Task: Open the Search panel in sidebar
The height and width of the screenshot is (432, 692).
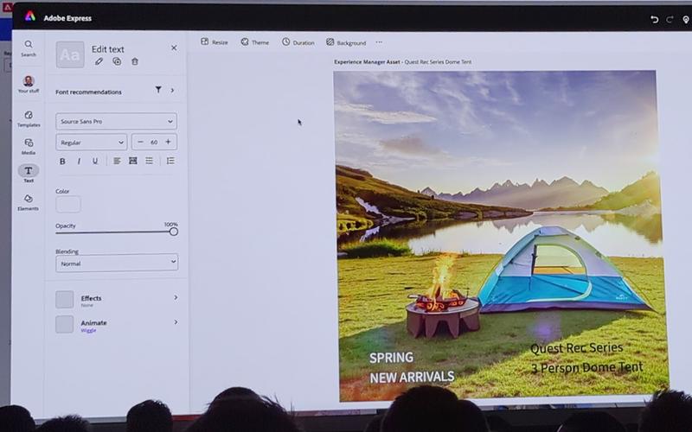Action: 29,48
